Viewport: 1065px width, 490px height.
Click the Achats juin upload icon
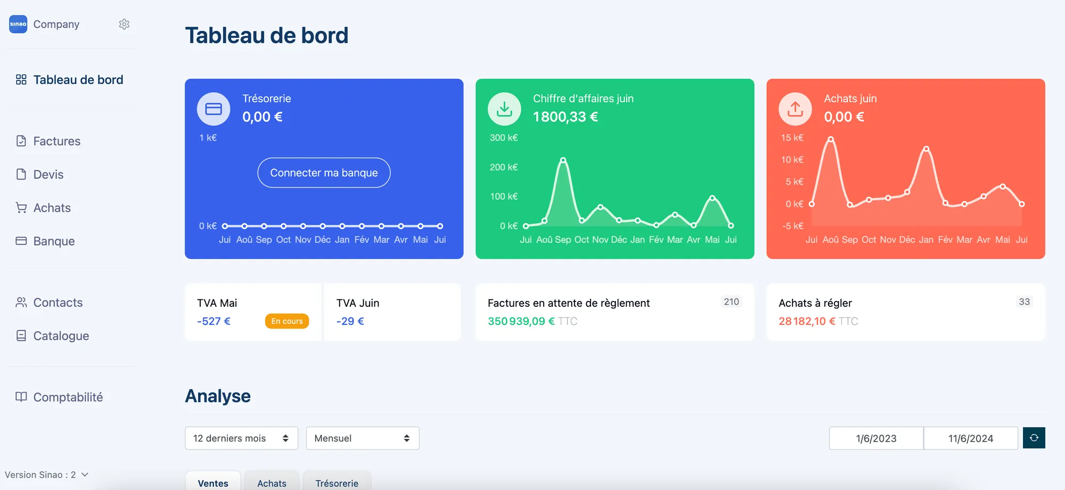795,109
